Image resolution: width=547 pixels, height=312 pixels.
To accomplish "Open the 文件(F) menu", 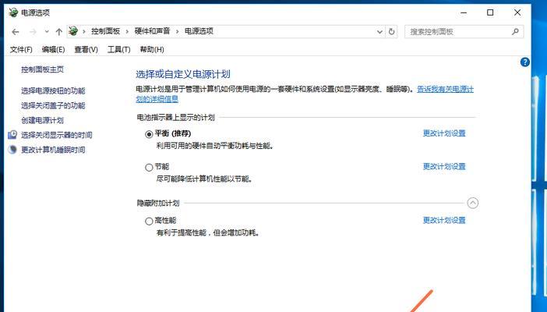I will click(21, 50).
